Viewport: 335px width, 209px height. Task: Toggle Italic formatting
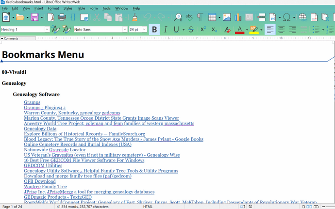(166, 30)
